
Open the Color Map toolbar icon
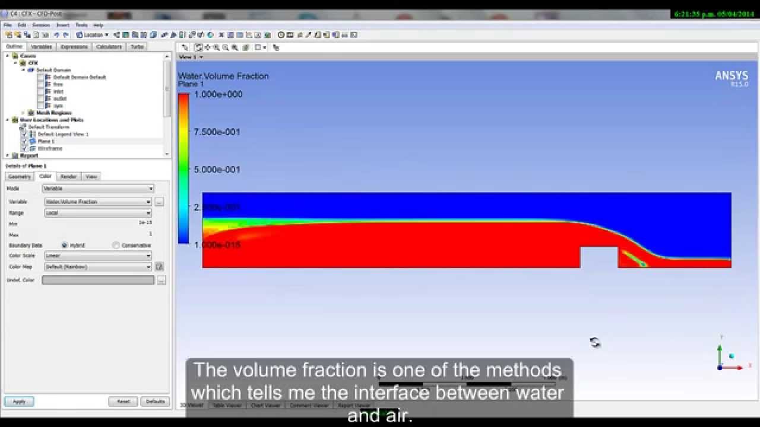(x=210, y=35)
